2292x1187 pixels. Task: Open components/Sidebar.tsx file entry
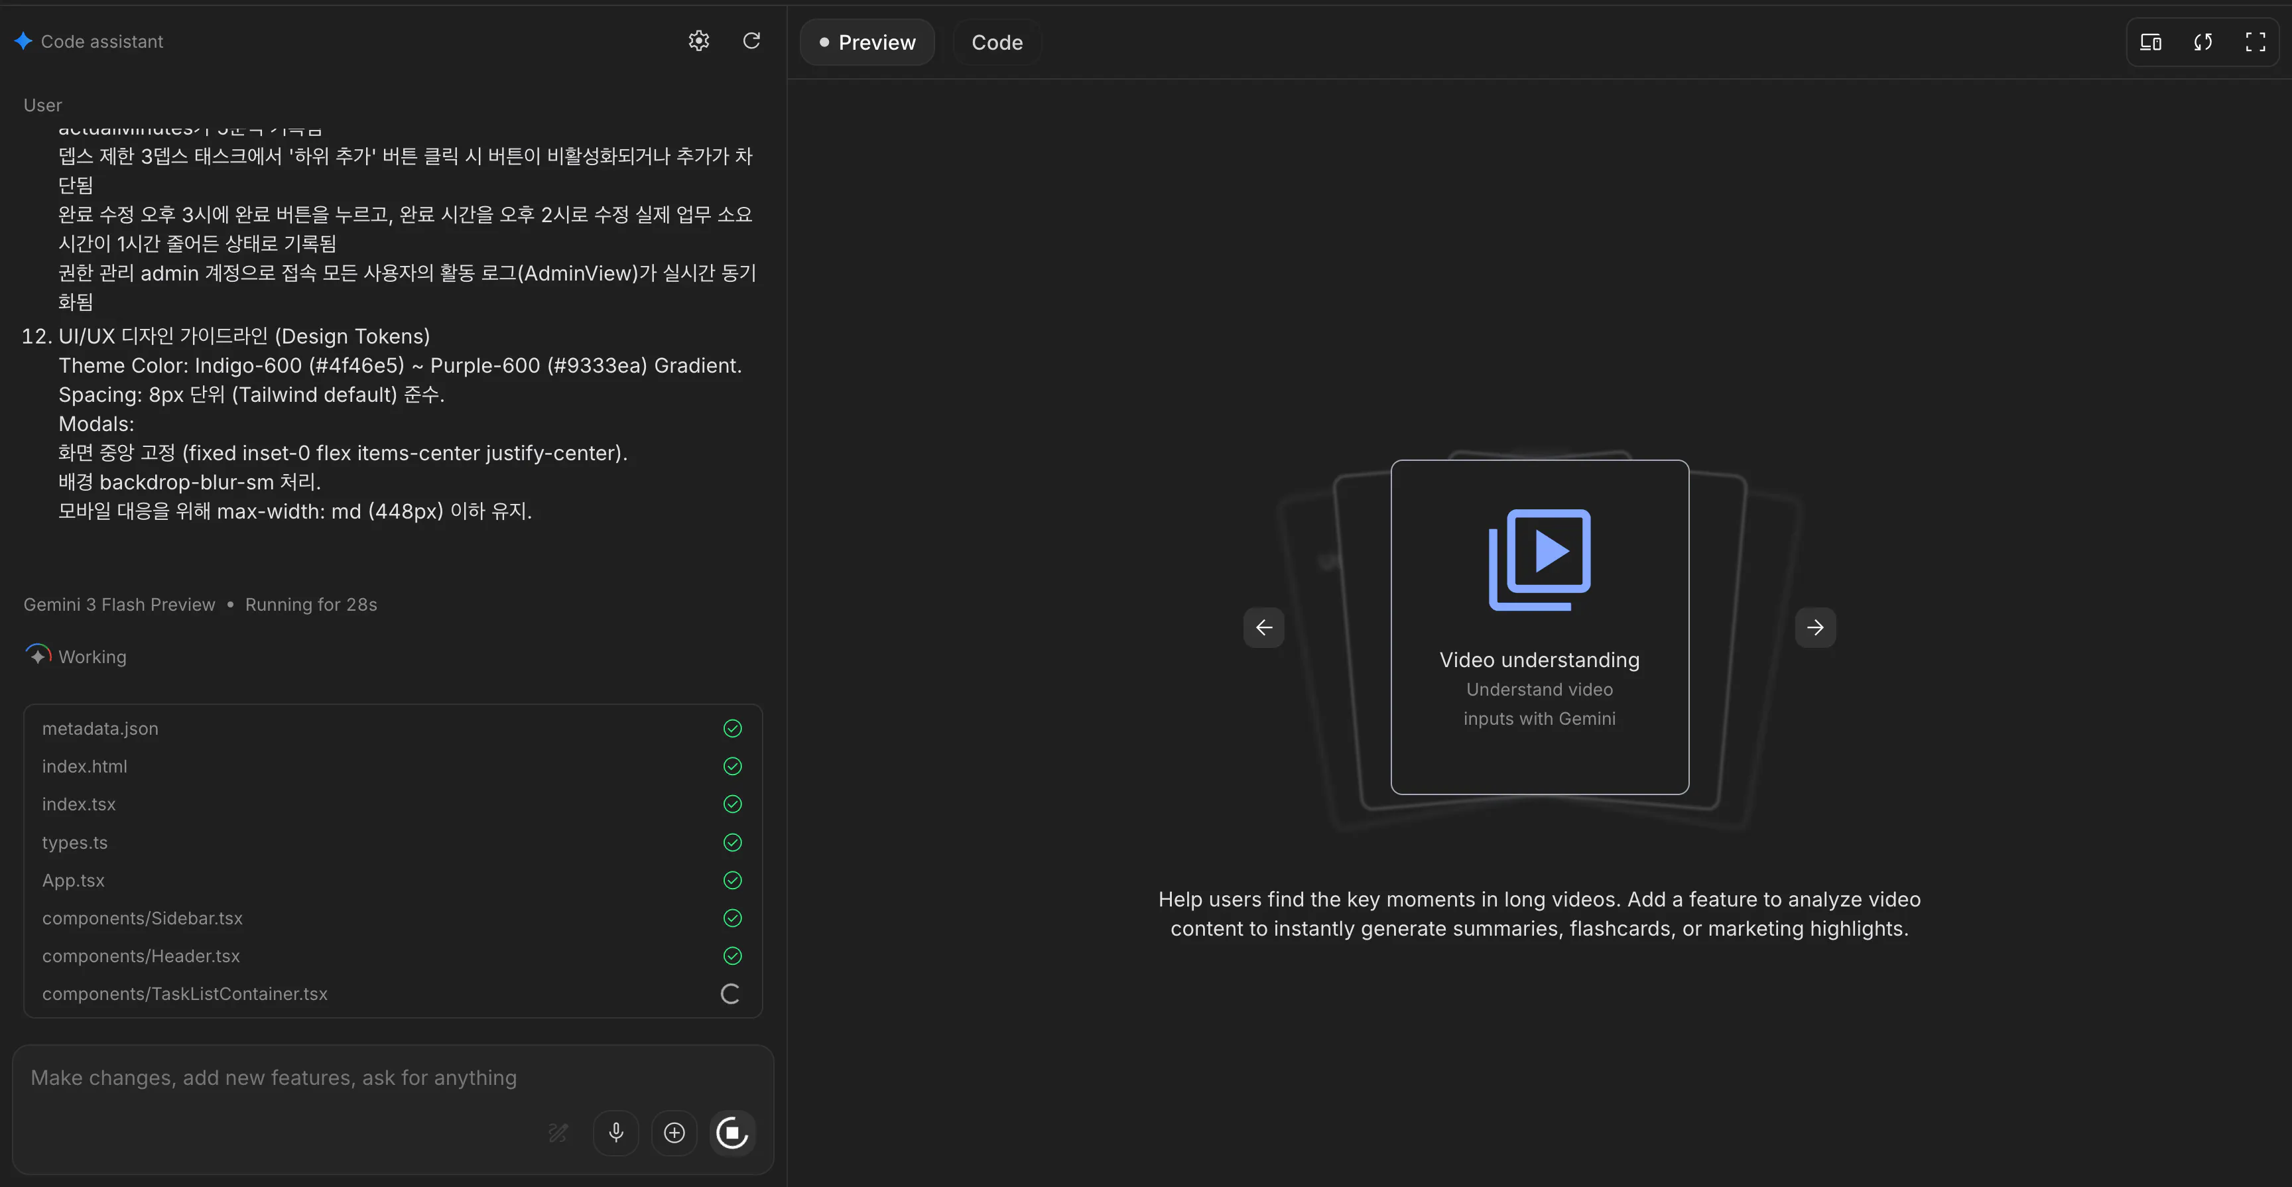[x=143, y=918]
